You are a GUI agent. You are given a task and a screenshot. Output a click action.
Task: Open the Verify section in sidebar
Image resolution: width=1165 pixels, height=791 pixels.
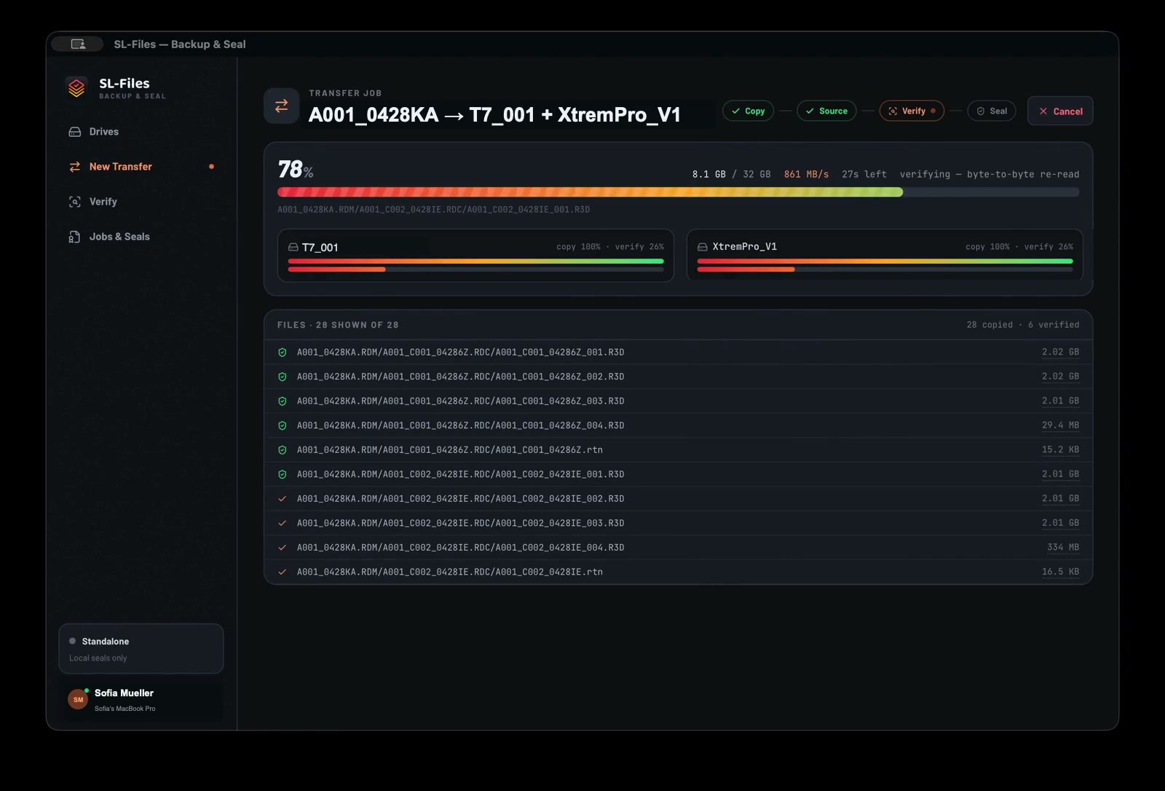141,202
